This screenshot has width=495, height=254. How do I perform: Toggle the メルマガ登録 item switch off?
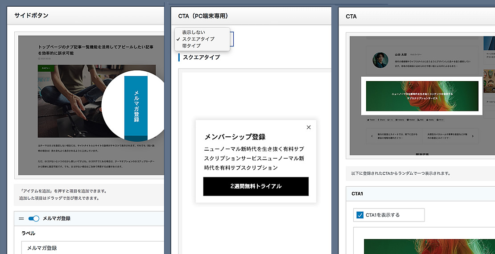pyautogui.click(x=34, y=218)
